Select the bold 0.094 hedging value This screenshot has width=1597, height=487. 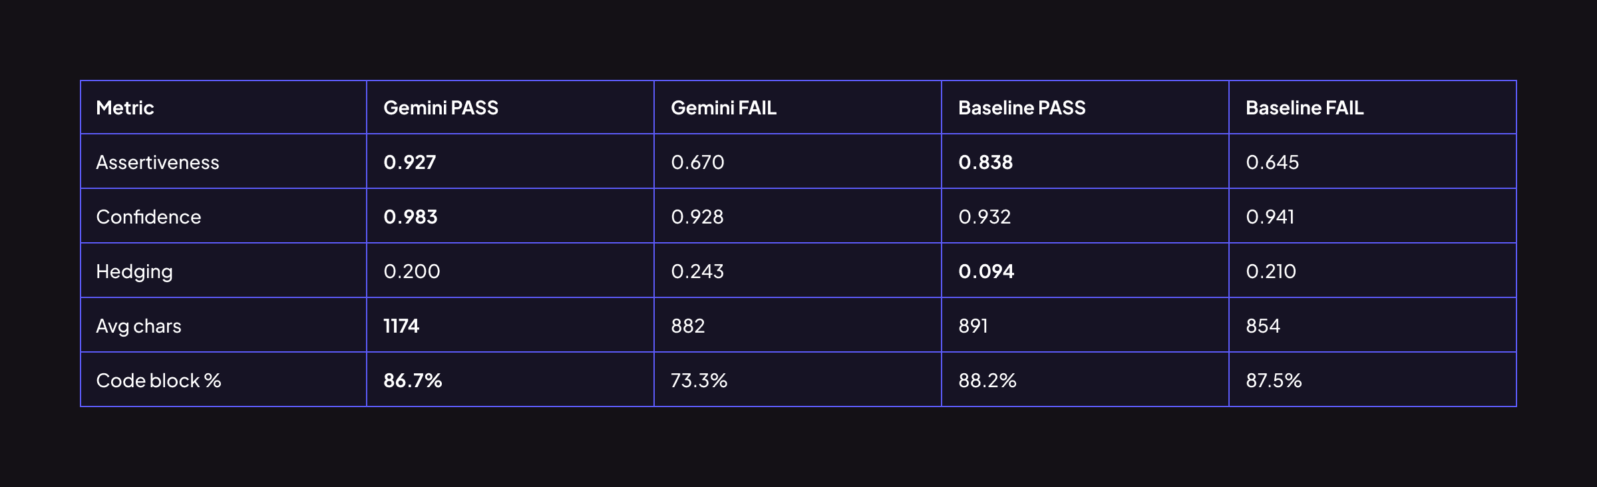click(x=986, y=271)
